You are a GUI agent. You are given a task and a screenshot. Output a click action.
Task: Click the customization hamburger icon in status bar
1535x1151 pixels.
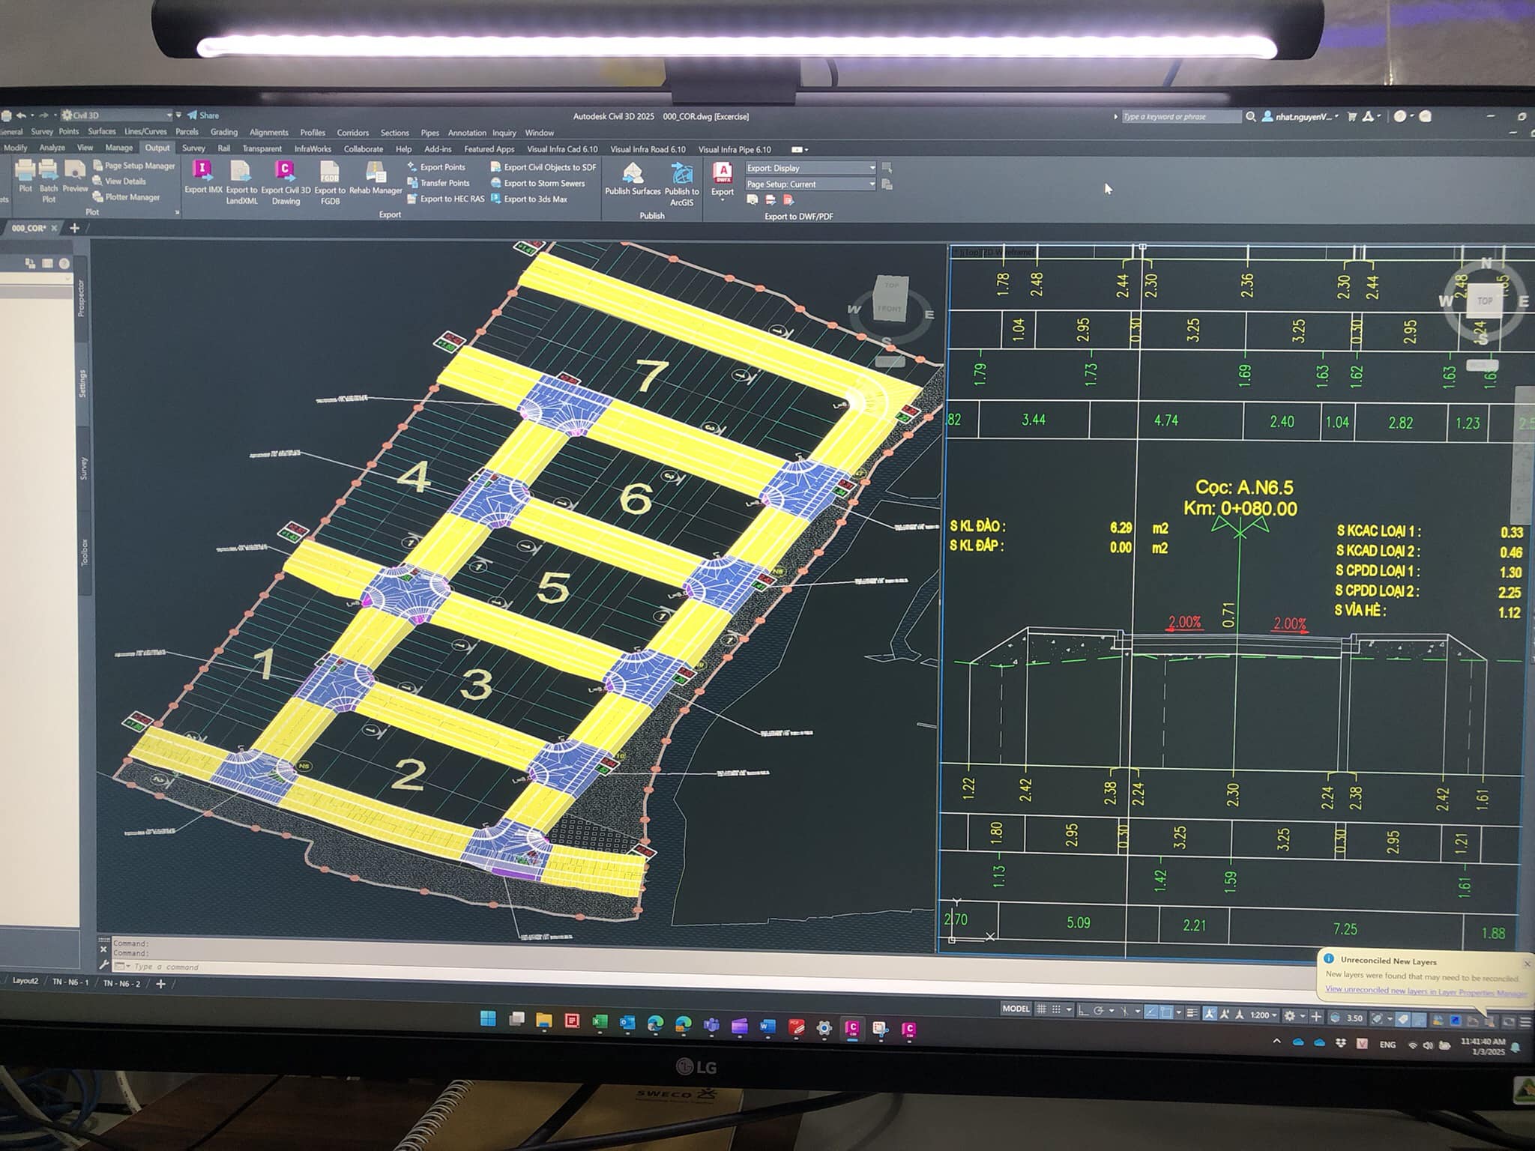(x=1525, y=1021)
